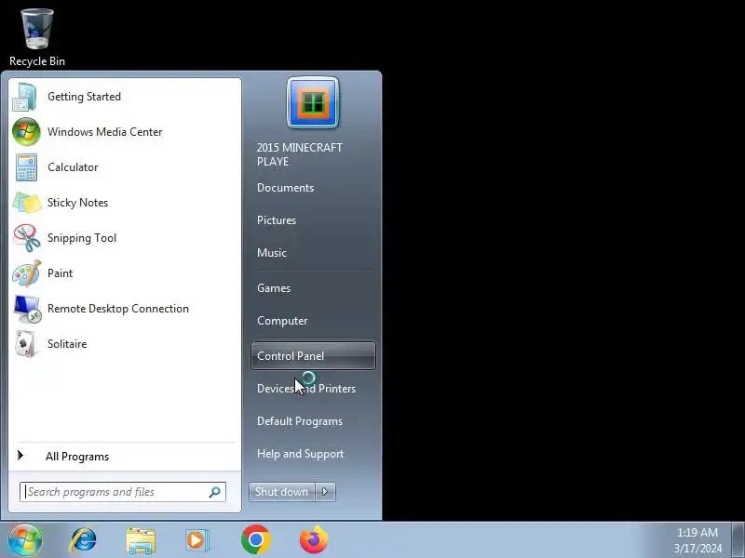Launch Windows Media Player from taskbar
The height and width of the screenshot is (558, 745).
point(196,540)
